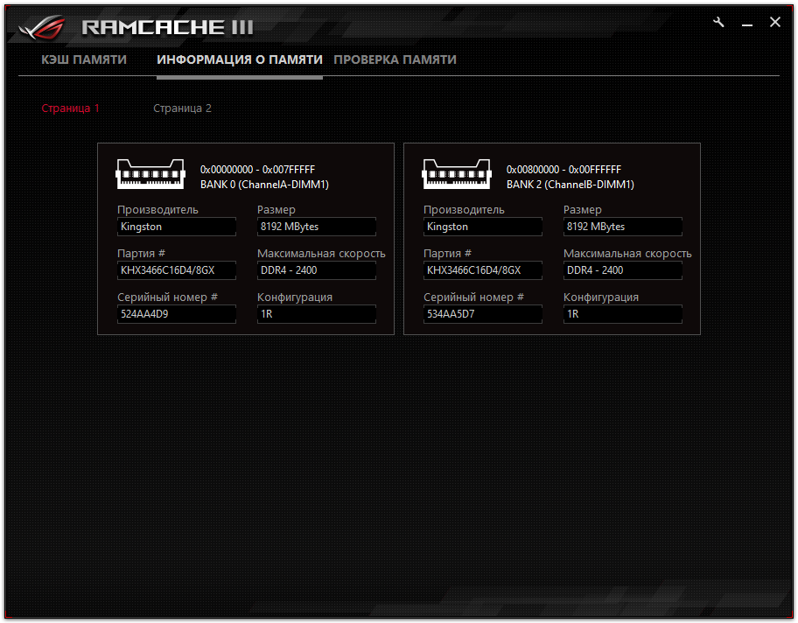Click BANK 0 manufacturer field Kingston
The height and width of the screenshot is (623, 798).
pos(177,227)
